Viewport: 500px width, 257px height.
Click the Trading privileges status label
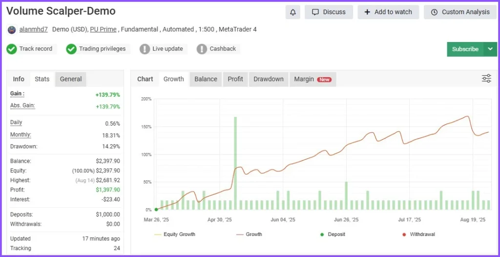103,49
